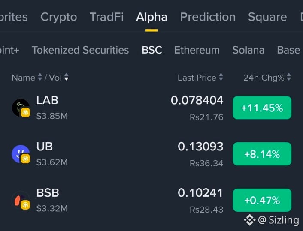Select the Ethereum chain filter
303x231 pixels.
(x=197, y=50)
